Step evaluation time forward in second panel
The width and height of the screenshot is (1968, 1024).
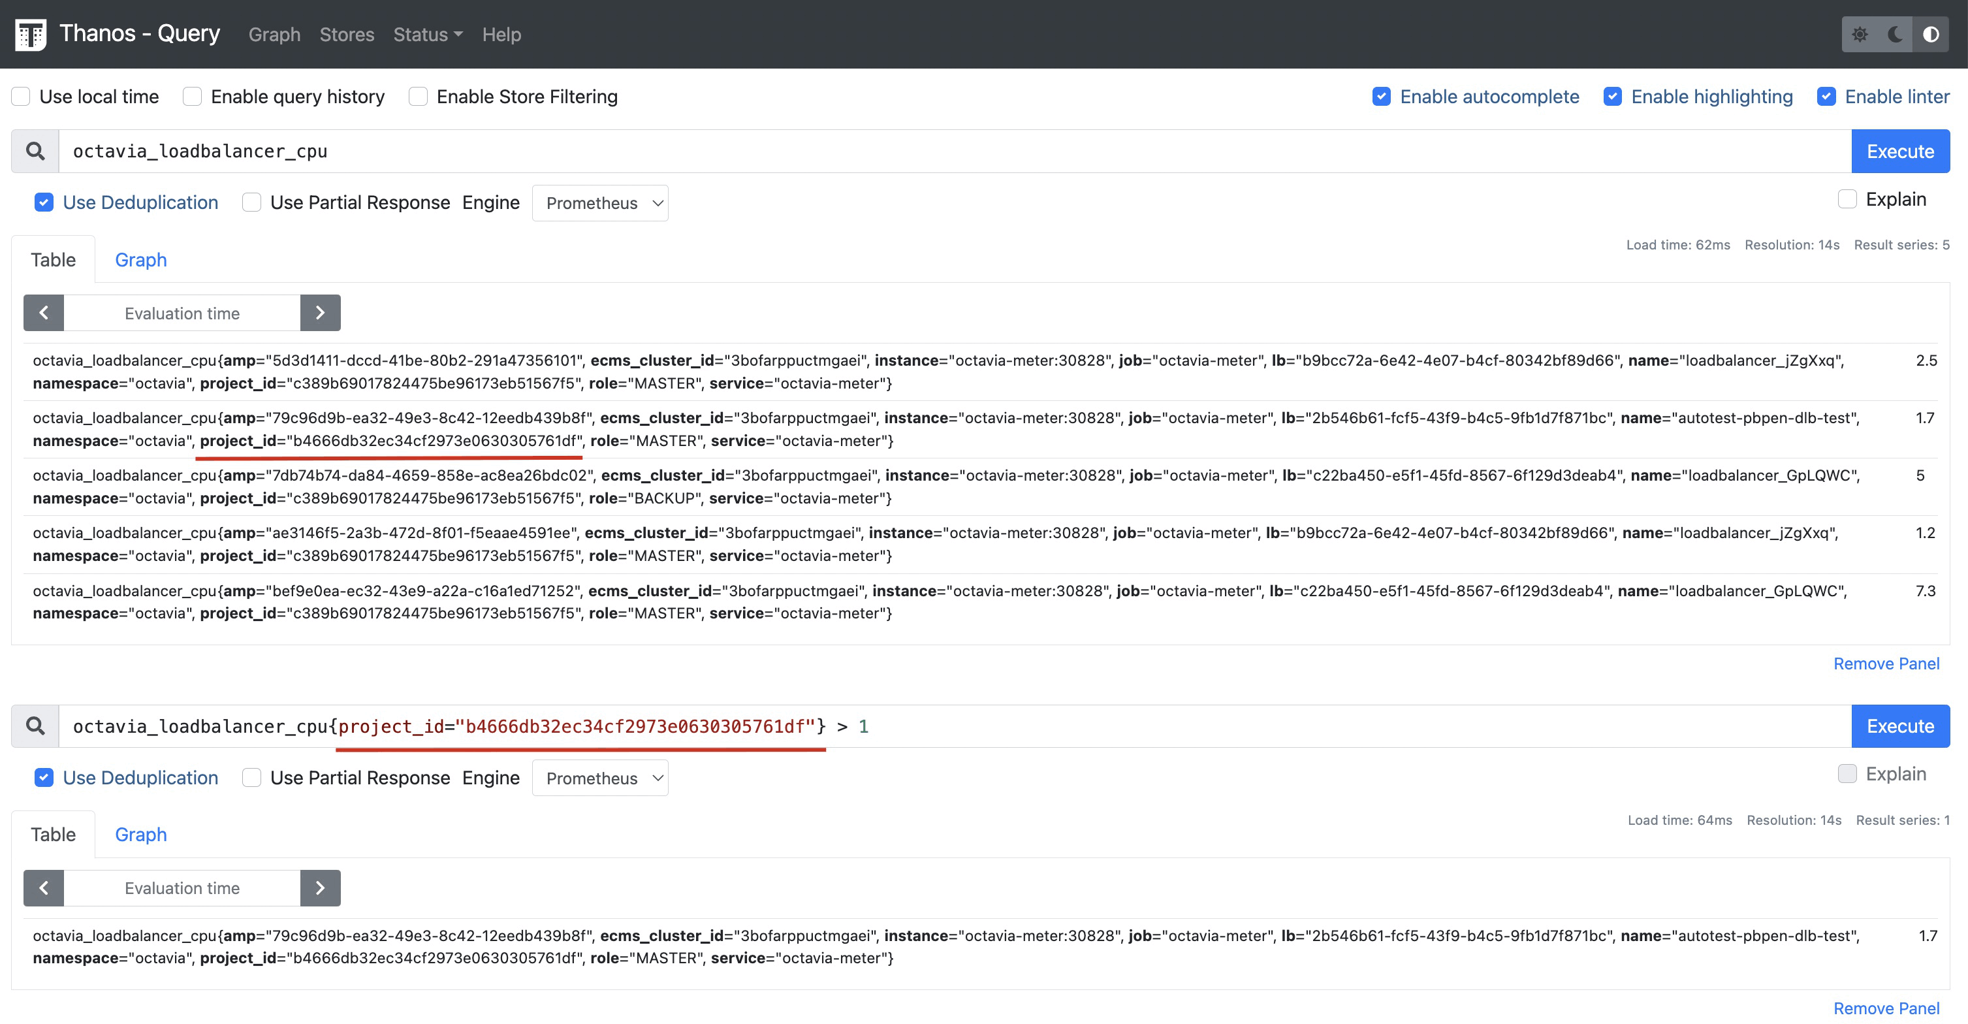320,888
